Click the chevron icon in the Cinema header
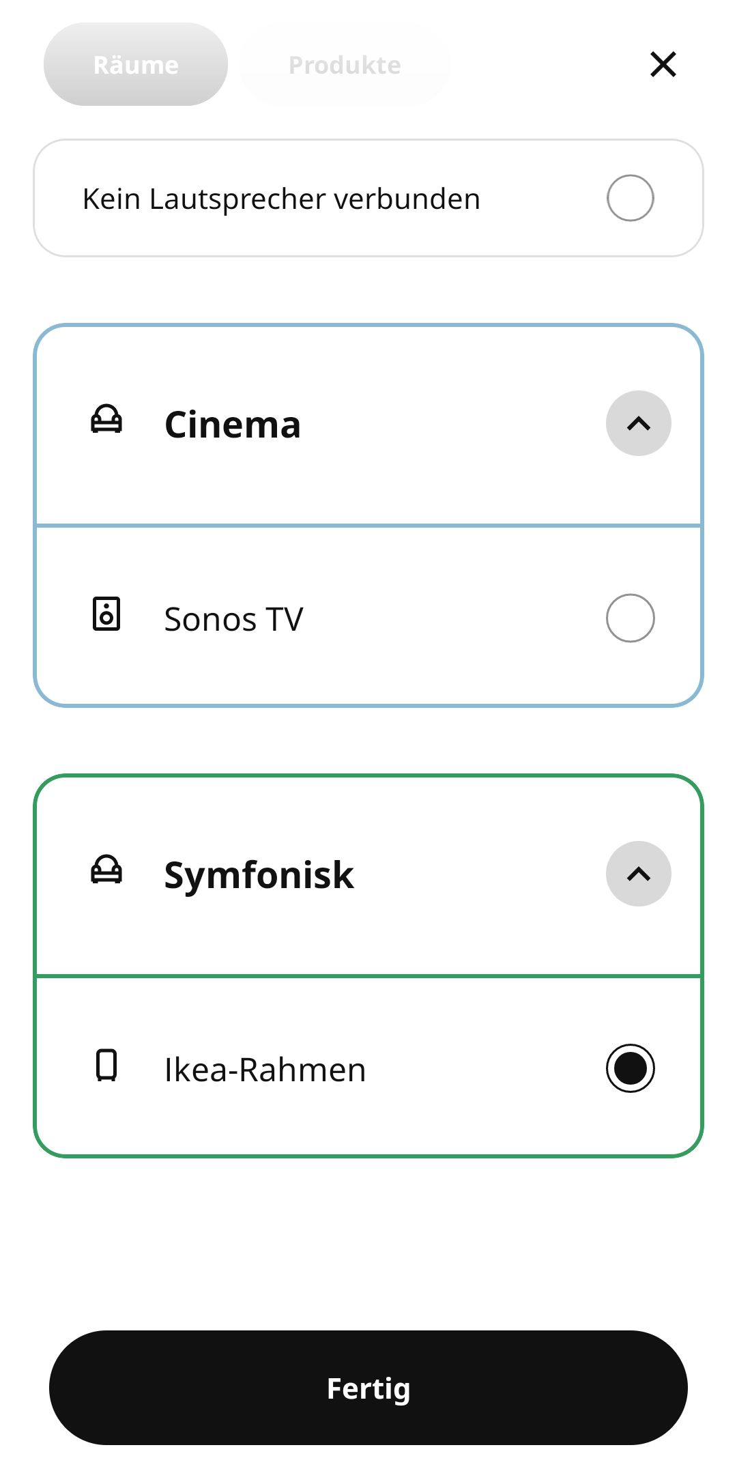Viewport: 737px width, 1484px height. tap(639, 423)
